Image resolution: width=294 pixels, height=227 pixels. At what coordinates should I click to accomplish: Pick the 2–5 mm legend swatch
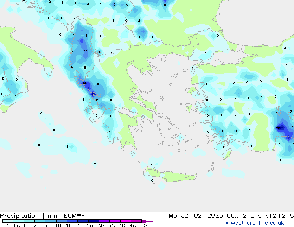[x=40, y=221]
